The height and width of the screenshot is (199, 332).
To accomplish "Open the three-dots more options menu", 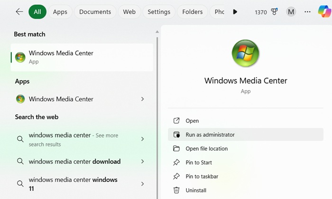I will point(307,12).
